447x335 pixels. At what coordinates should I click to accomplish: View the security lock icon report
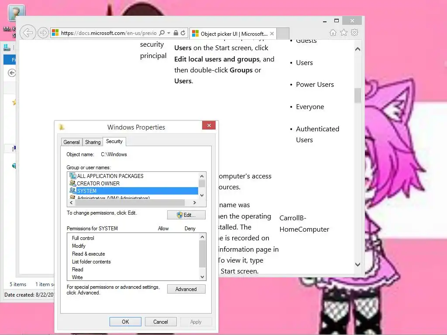[x=176, y=33]
